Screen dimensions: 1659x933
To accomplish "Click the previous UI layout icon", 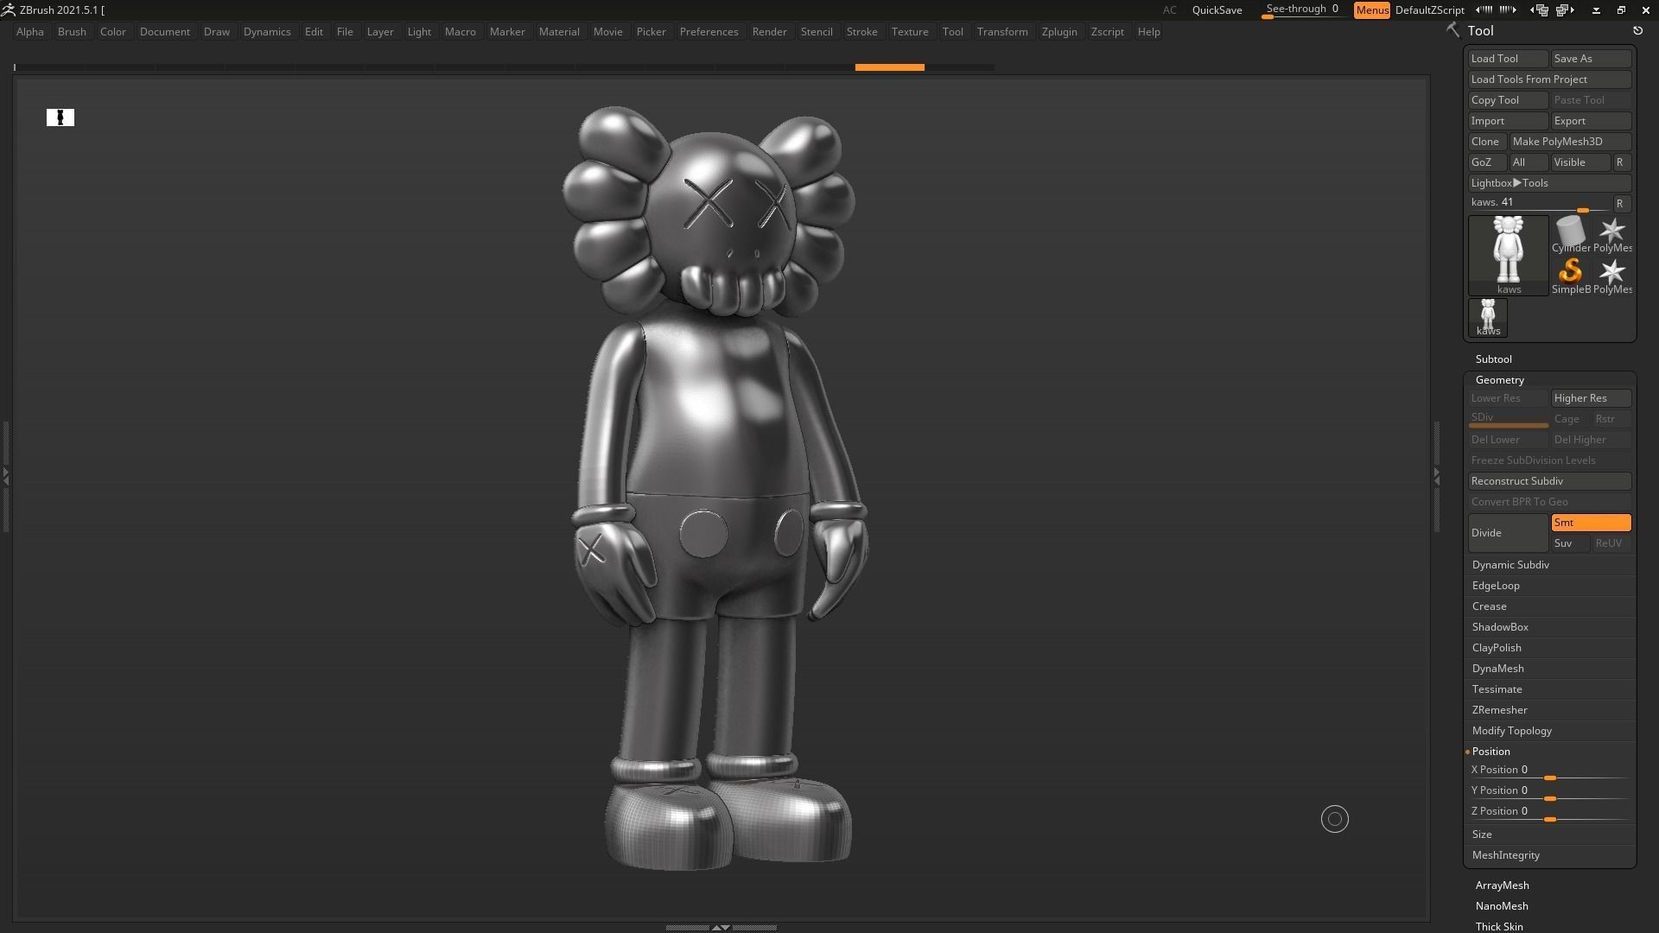I will coord(1539,10).
